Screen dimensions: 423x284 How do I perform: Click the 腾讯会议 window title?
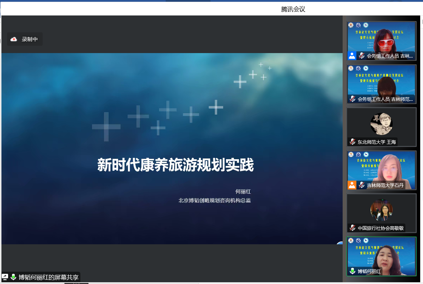click(293, 9)
